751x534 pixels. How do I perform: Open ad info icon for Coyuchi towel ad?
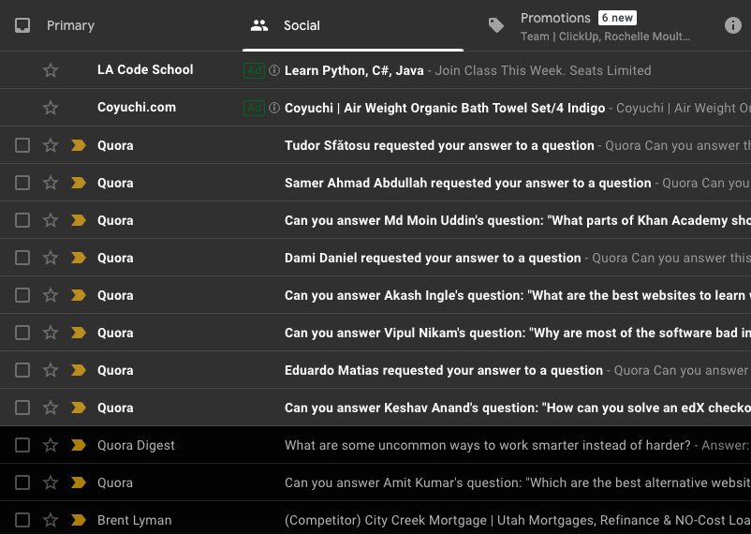(274, 108)
